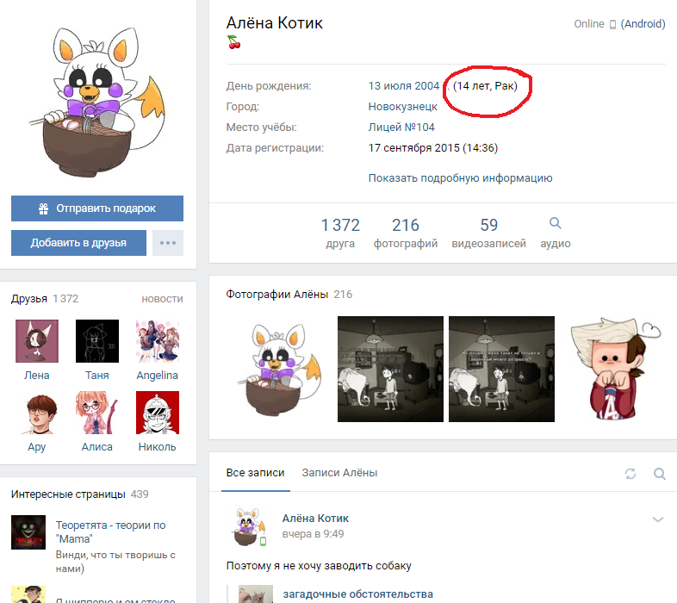Click the gift icon on Отправить подарок
The image size is (677, 603).
coord(44,208)
